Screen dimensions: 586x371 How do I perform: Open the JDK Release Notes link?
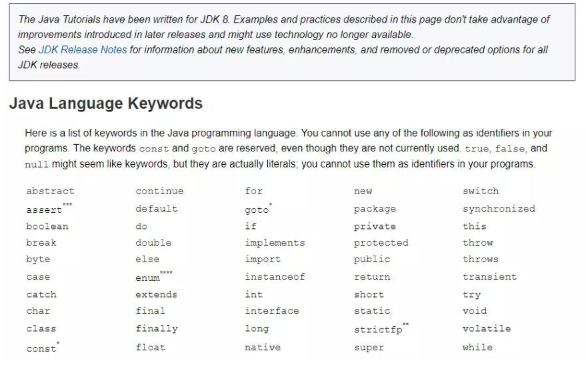click(83, 50)
